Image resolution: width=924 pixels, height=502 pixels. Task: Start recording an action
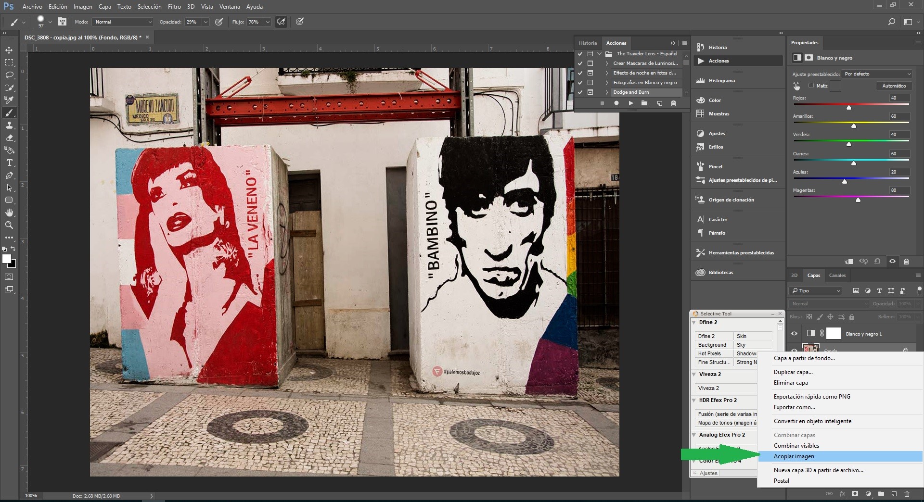point(616,103)
